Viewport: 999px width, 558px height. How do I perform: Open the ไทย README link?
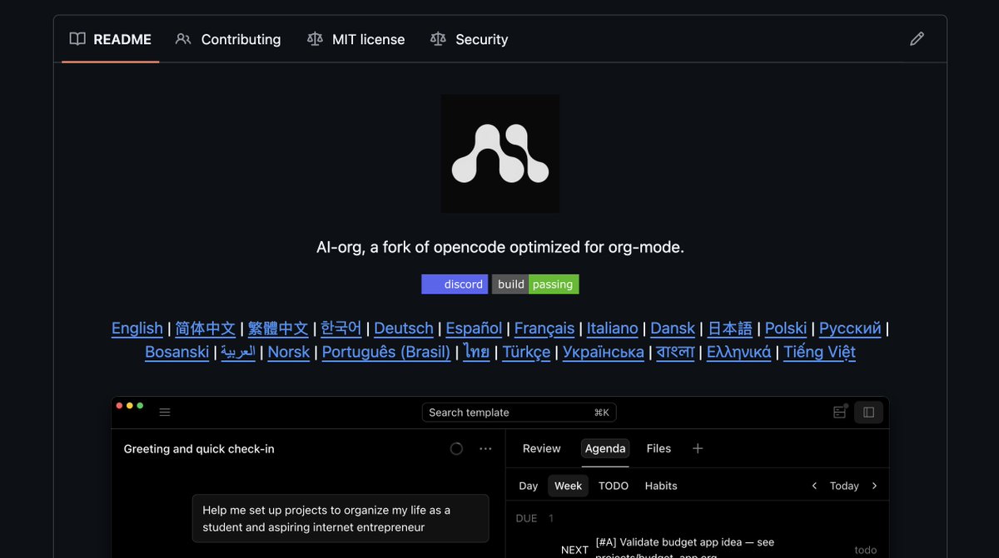(x=476, y=352)
